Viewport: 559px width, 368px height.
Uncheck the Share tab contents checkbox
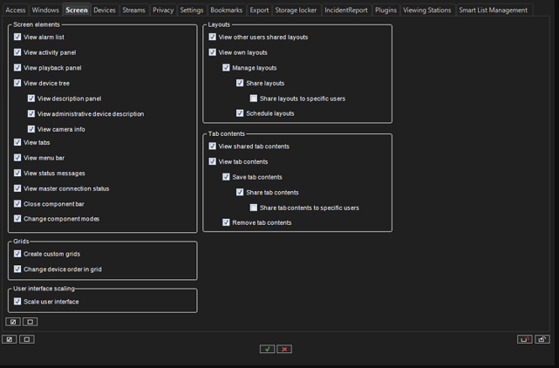point(240,192)
